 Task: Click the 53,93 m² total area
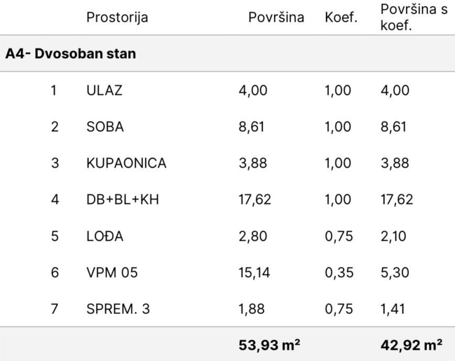click(269, 345)
